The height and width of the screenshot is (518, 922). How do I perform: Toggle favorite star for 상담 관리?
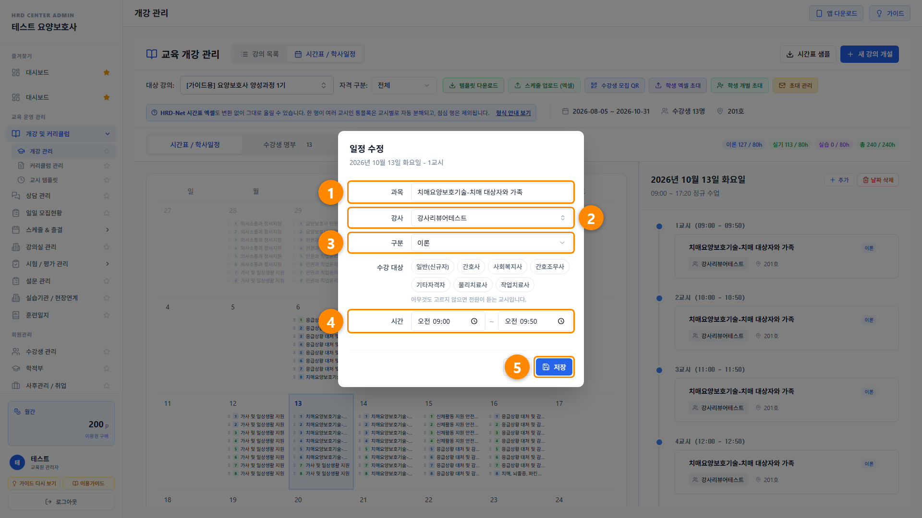click(x=107, y=196)
